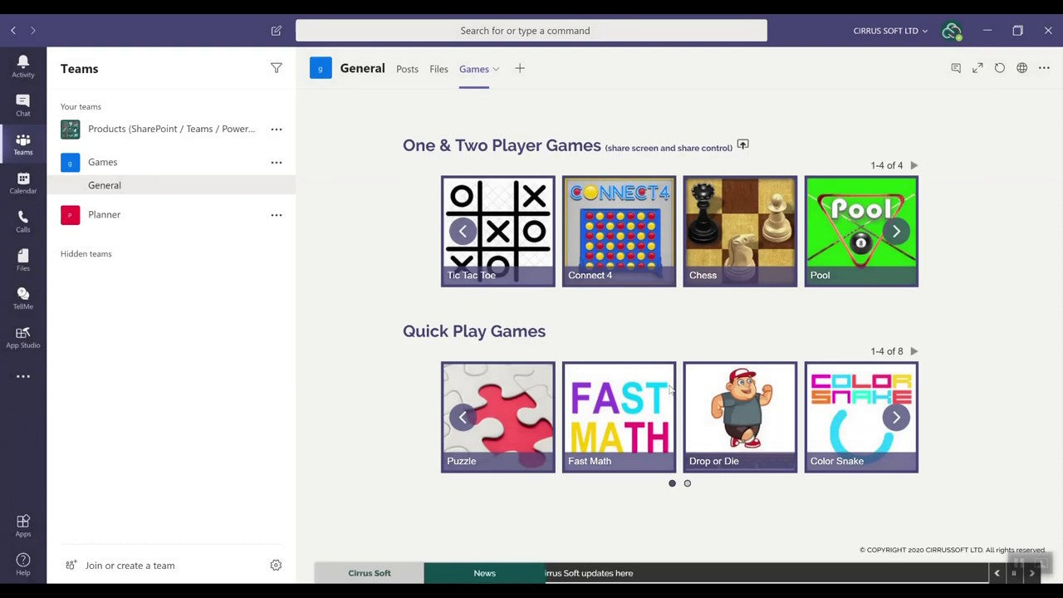Open more options for the Planner team

point(276,215)
